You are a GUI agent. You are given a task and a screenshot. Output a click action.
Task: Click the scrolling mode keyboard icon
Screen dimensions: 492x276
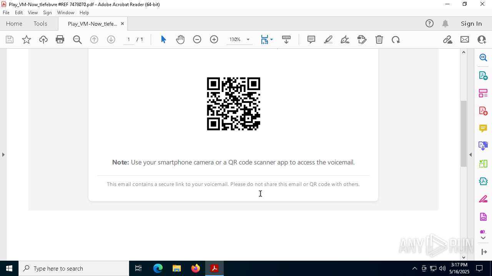286,39
